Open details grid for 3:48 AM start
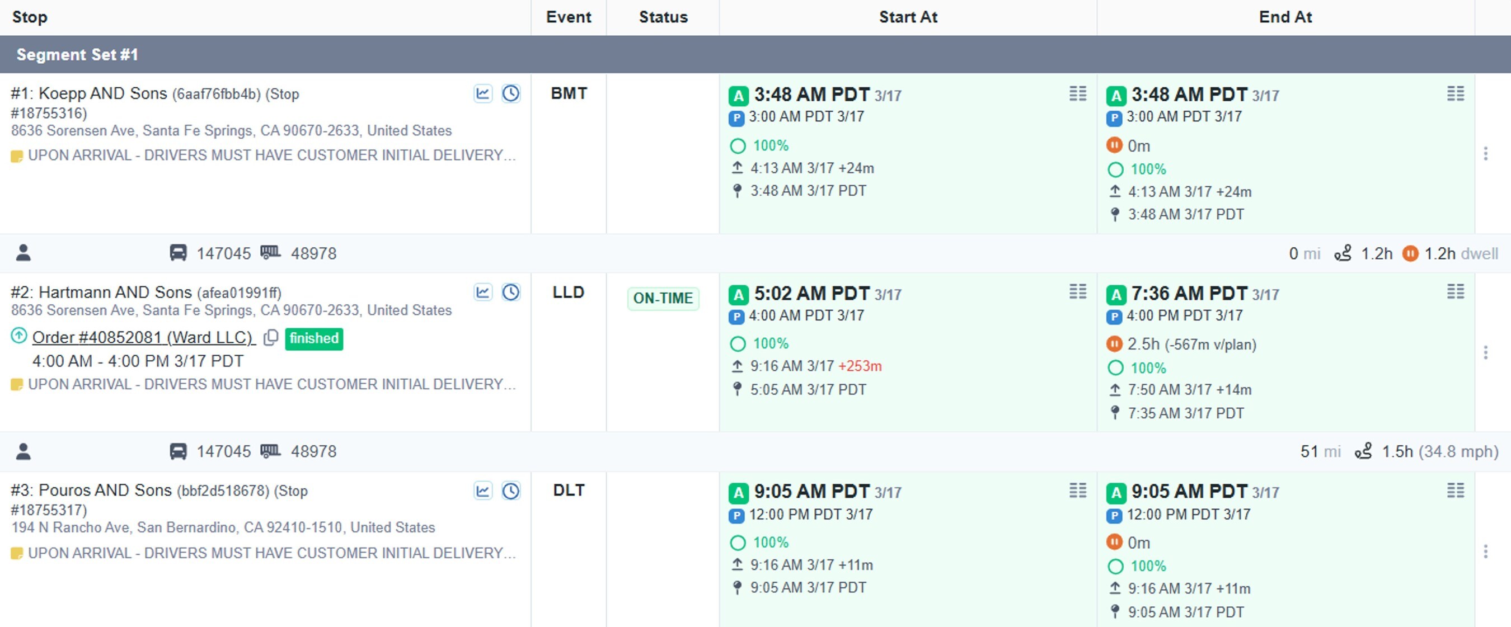The image size is (1511, 627). click(1077, 94)
